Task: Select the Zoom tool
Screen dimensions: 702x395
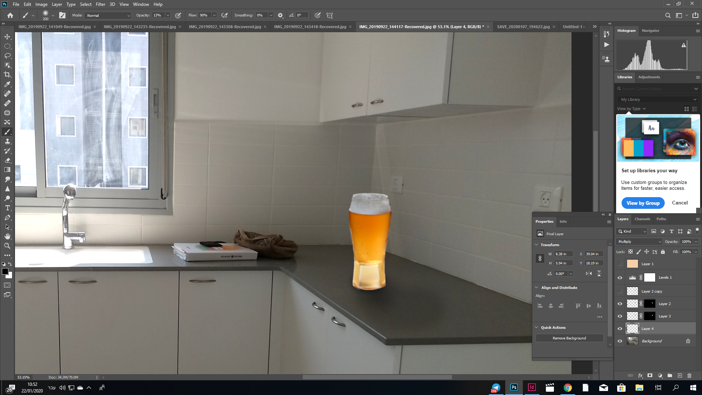Action: click(7, 246)
